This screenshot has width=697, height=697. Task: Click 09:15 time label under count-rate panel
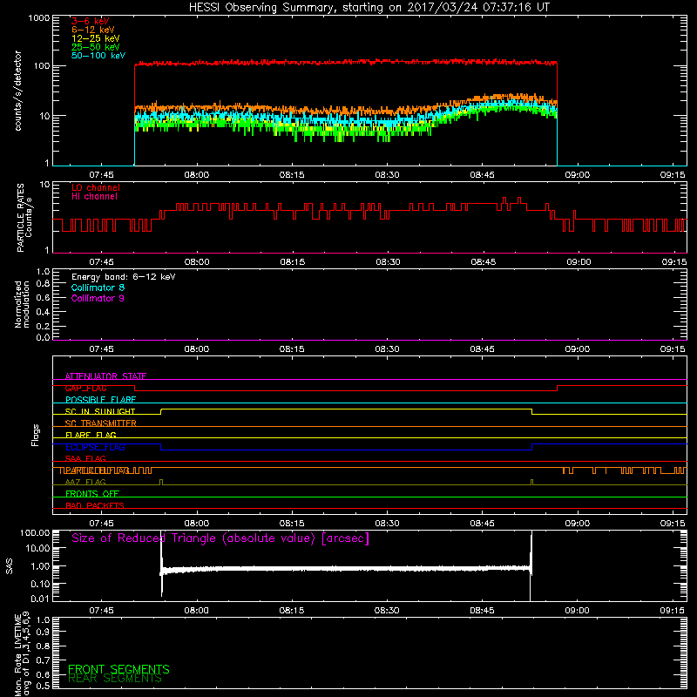pos(673,175)
